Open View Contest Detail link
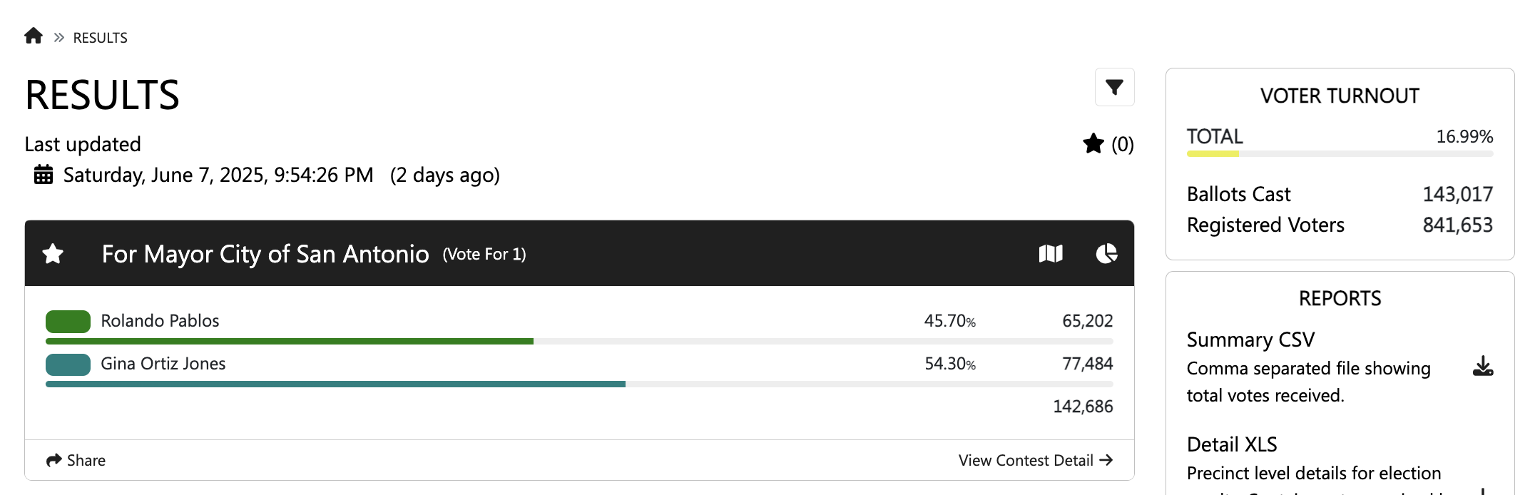The width and height of the screenshot is (1535, 495). tap(1035, 460)
